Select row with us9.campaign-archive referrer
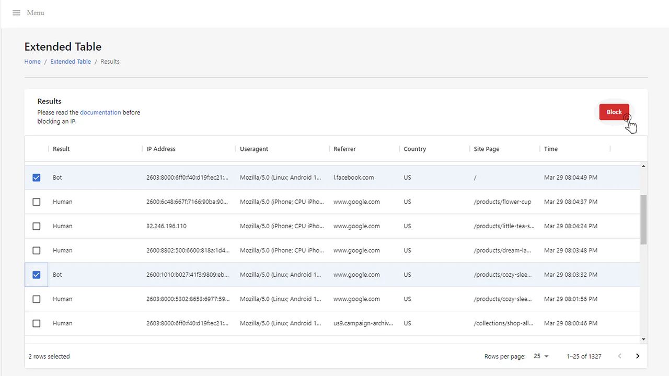The height and width of the screenshot is (376, 669). point(37,323)
